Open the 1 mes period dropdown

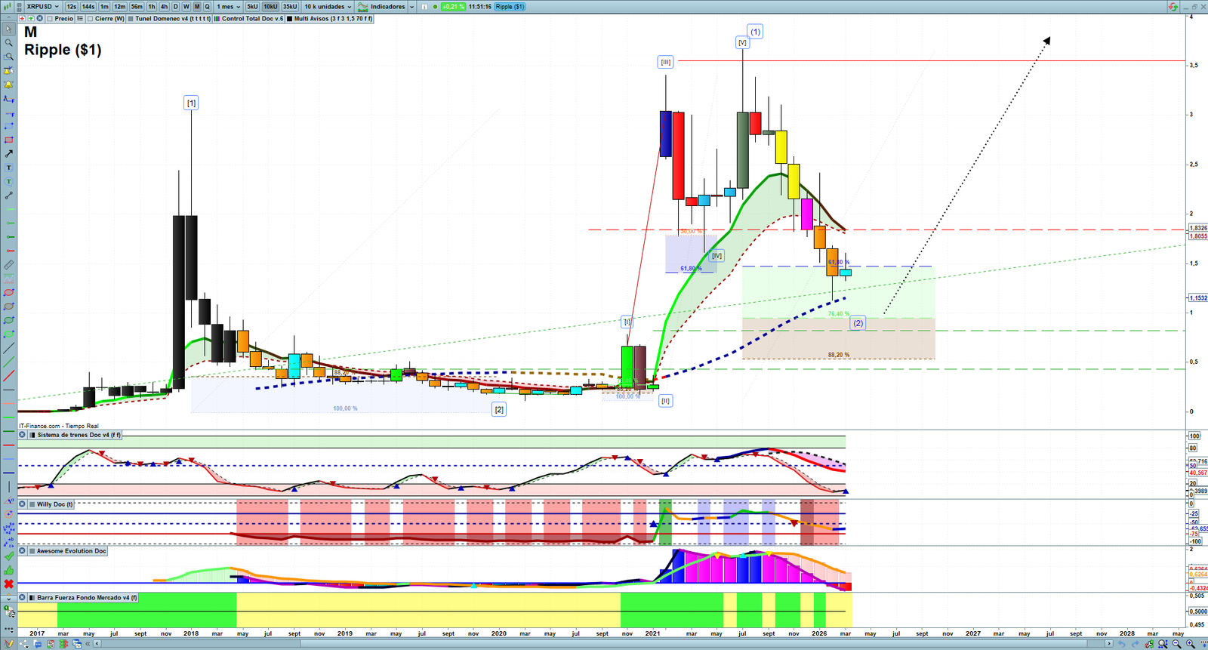tap(229, 7)
